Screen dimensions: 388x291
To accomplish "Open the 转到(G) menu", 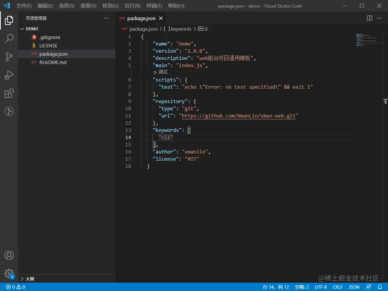I will (110, 6).
